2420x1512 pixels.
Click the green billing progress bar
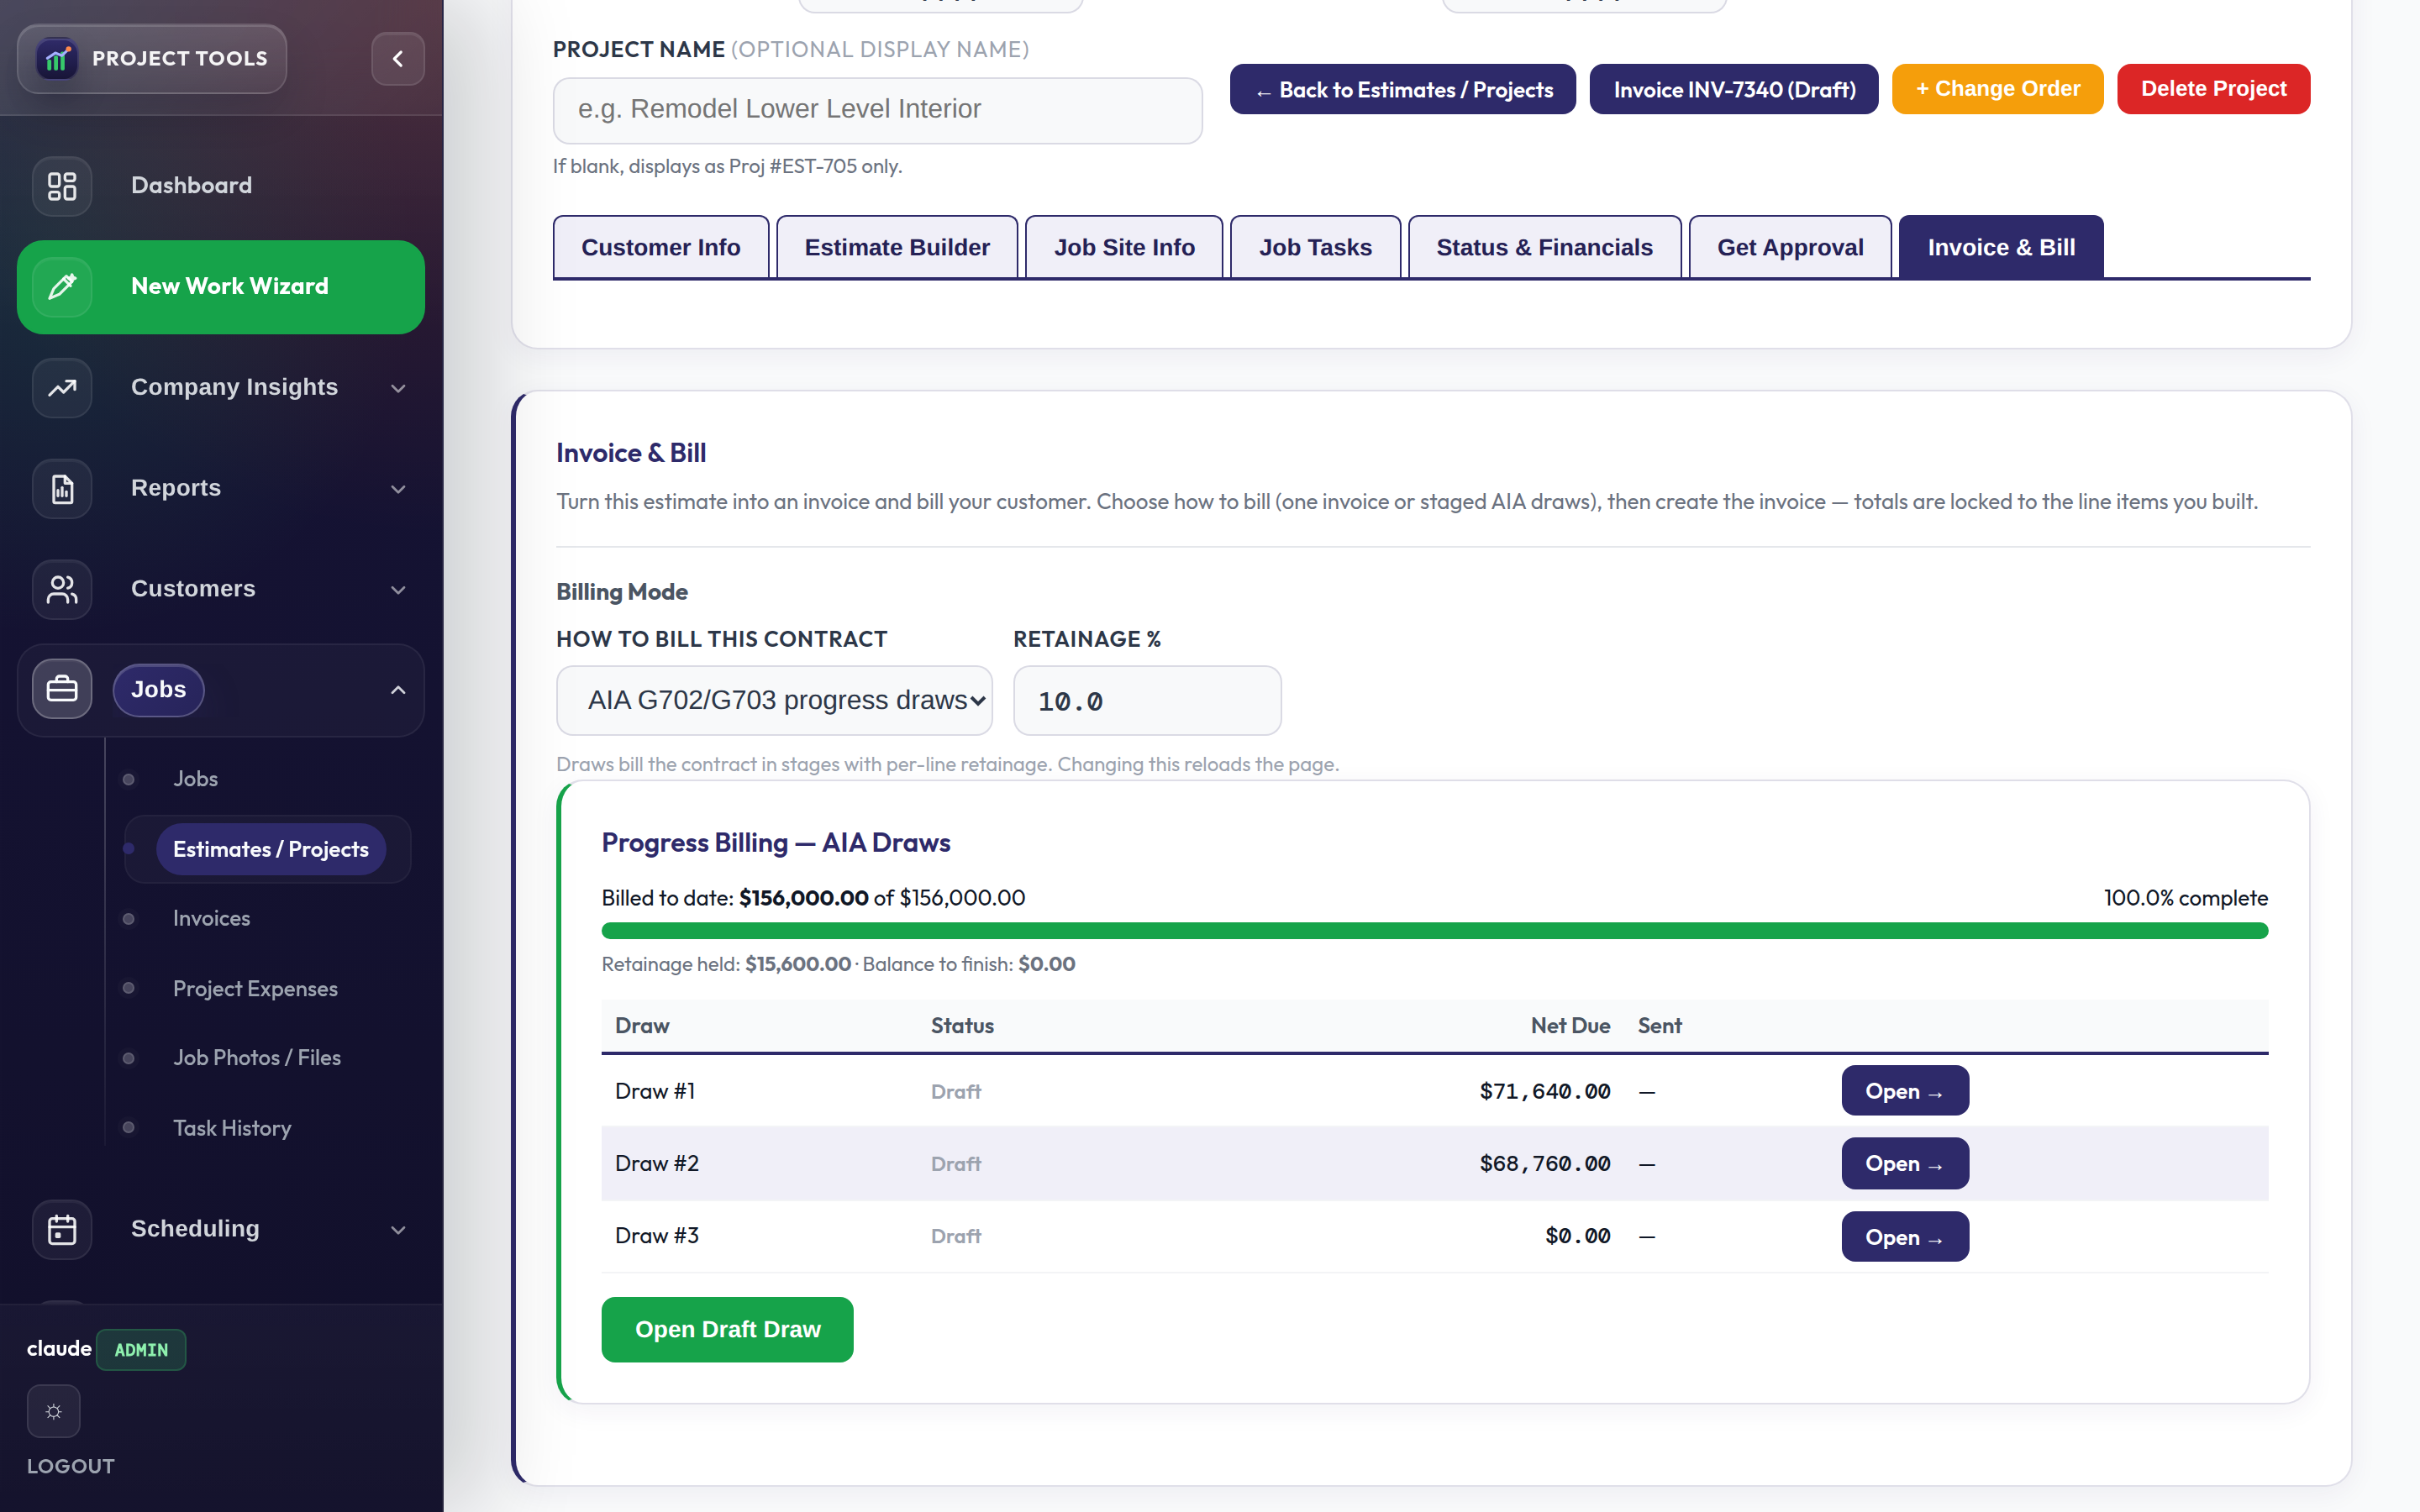(1434, 931)
